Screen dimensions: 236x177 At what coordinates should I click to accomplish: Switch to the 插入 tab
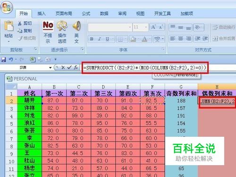click(x=42, y=14)
